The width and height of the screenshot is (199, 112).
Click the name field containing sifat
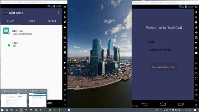tap(163, 42)
